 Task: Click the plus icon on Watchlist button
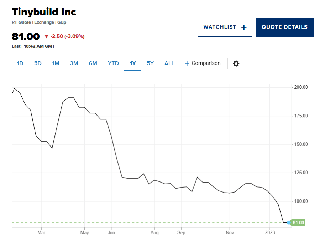pos(244,27)
